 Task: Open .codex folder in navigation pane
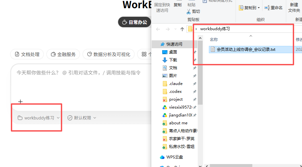[x=175, y=92]
